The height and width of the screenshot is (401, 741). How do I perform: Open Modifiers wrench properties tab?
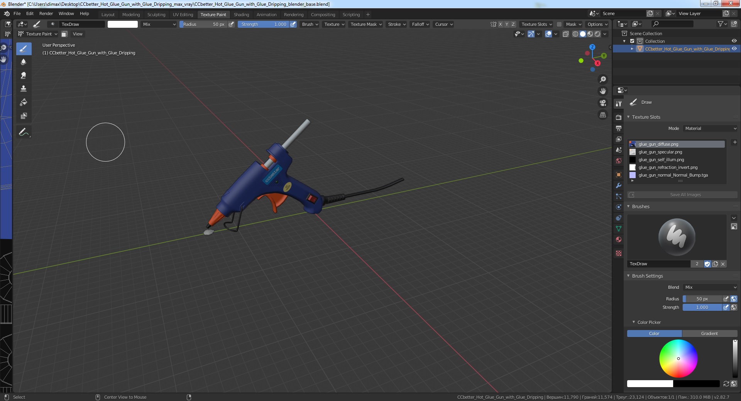[619, 185]
